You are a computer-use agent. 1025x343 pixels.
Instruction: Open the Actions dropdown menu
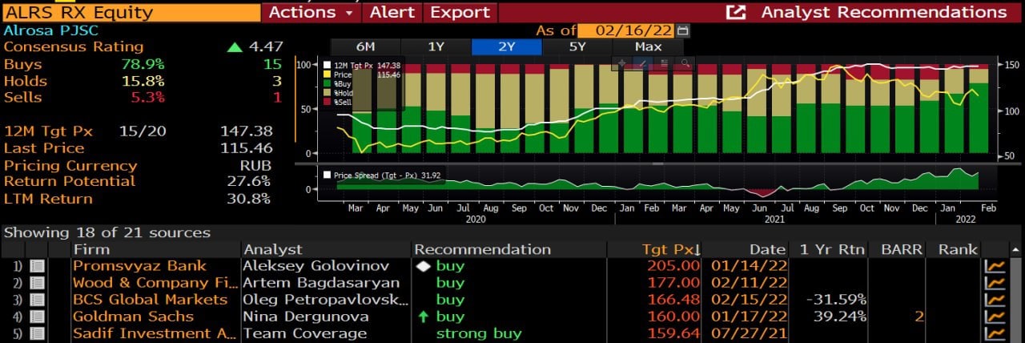click(311, 12)
